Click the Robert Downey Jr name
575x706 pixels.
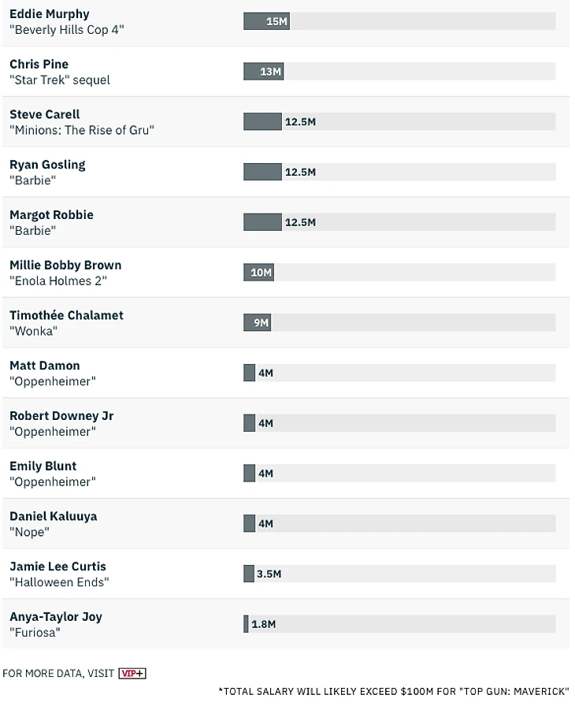(x=61, y=416)
